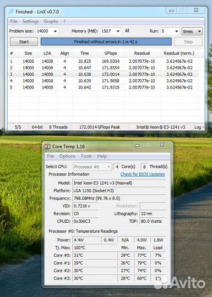212x297 pixels.
Task: Open Check for BIOS Updates link
Action: pyautogui.click(x=143, y=174)
